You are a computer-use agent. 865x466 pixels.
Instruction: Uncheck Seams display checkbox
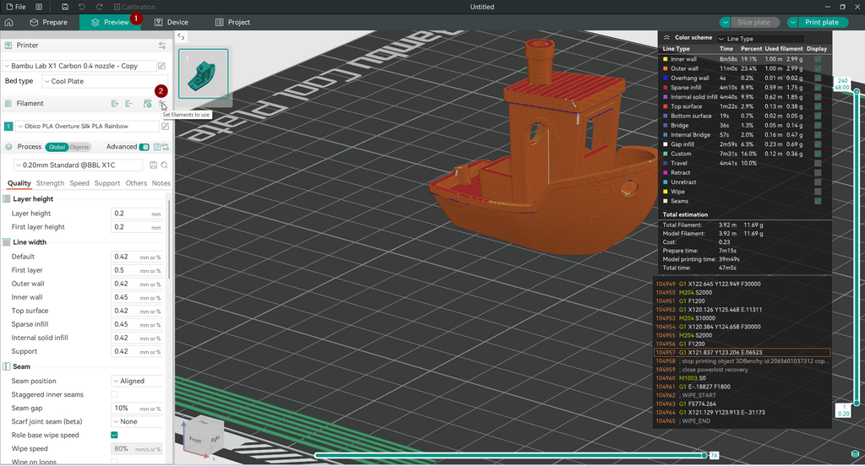tap(818, 201)
